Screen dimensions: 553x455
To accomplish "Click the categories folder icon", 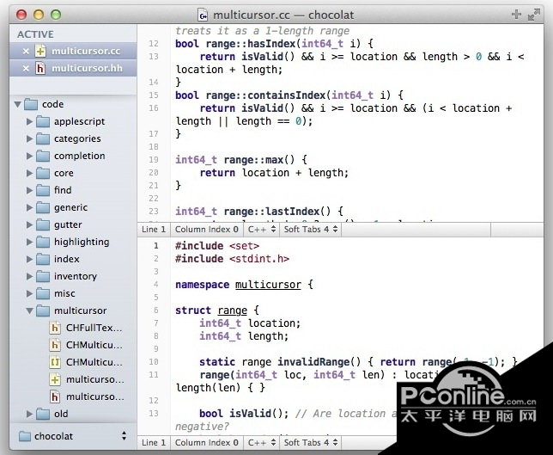I will [43, 138].
